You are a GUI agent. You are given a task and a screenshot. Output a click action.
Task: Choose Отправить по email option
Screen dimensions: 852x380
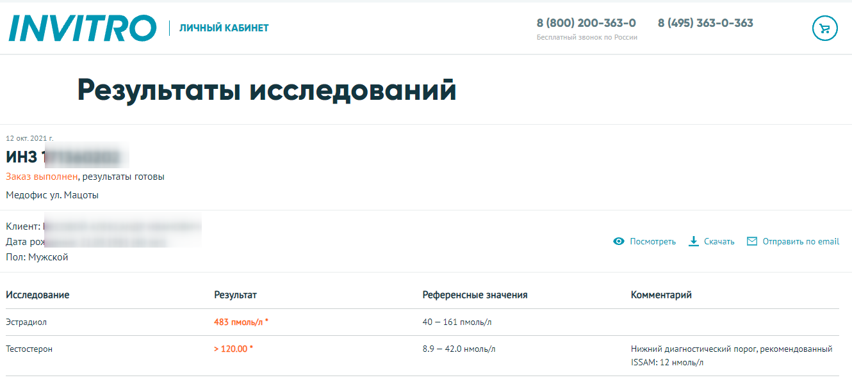point(801,241)
